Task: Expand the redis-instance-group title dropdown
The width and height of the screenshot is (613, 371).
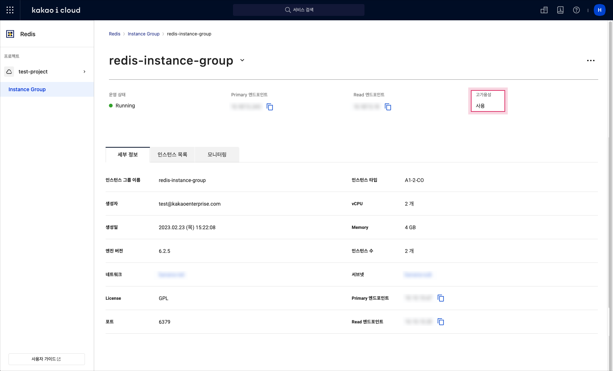Action: click(x=242, y=60)
